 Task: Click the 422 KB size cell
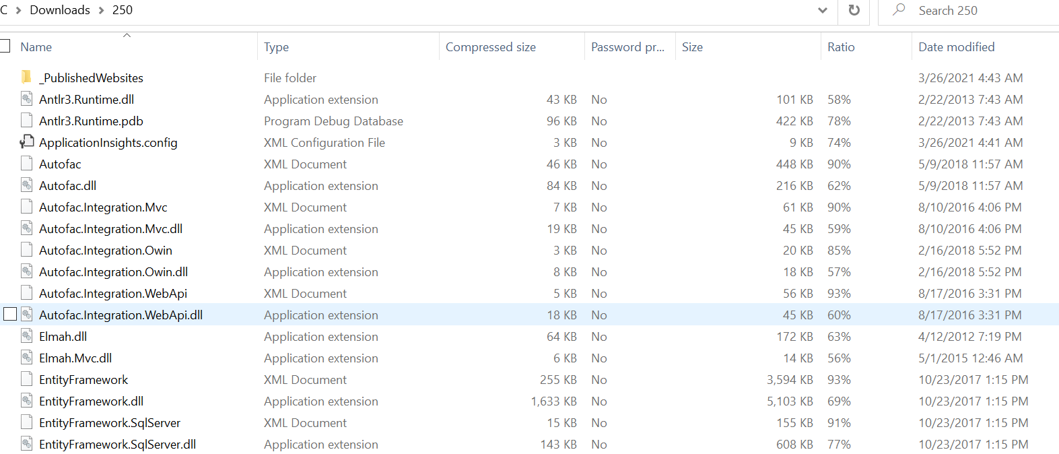tap(794, 121)
